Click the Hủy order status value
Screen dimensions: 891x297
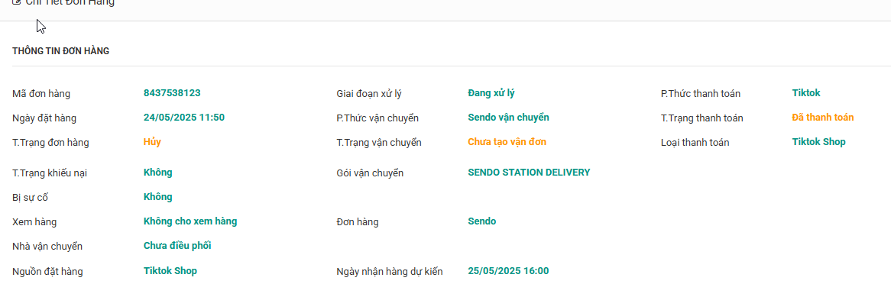coord(152,142)
